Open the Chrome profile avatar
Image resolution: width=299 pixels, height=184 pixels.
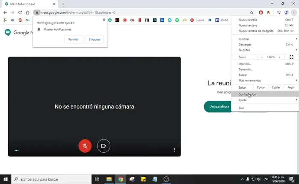point(286,12)
